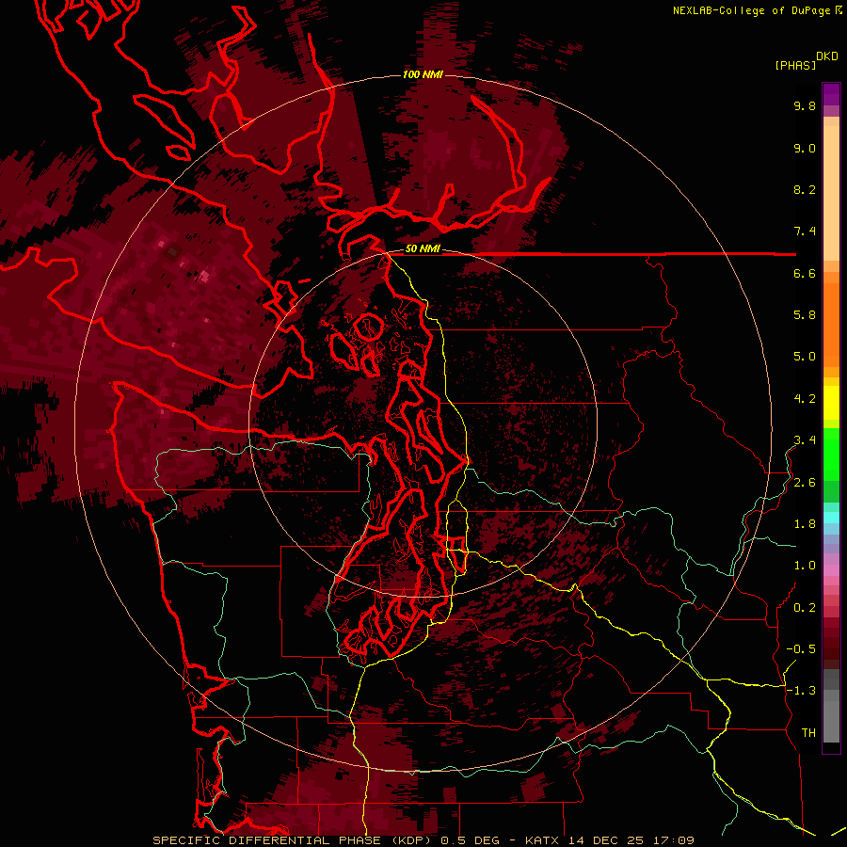Click the 7.4 legend value

coord(805,232)
